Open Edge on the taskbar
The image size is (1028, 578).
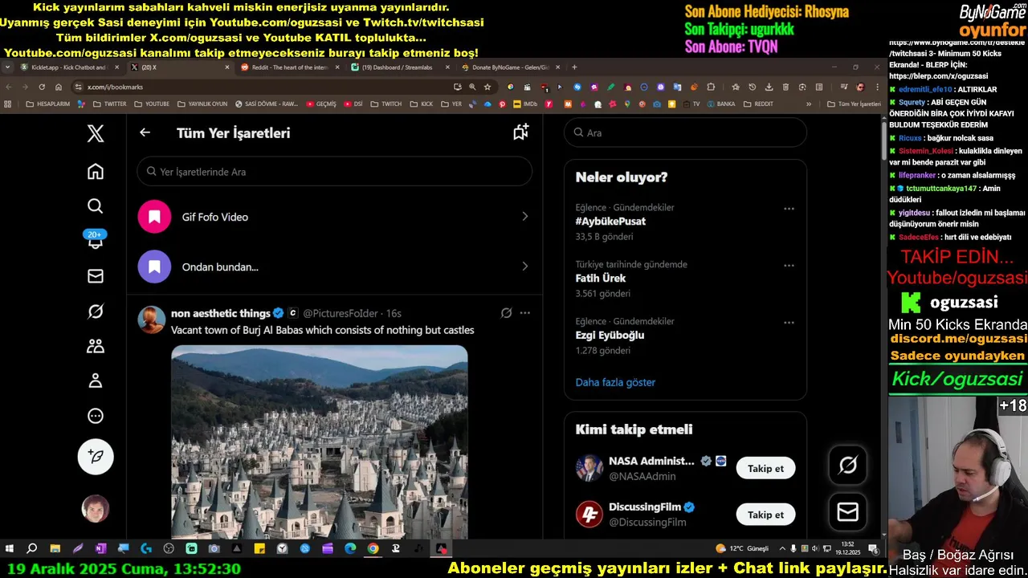[350, 549]
